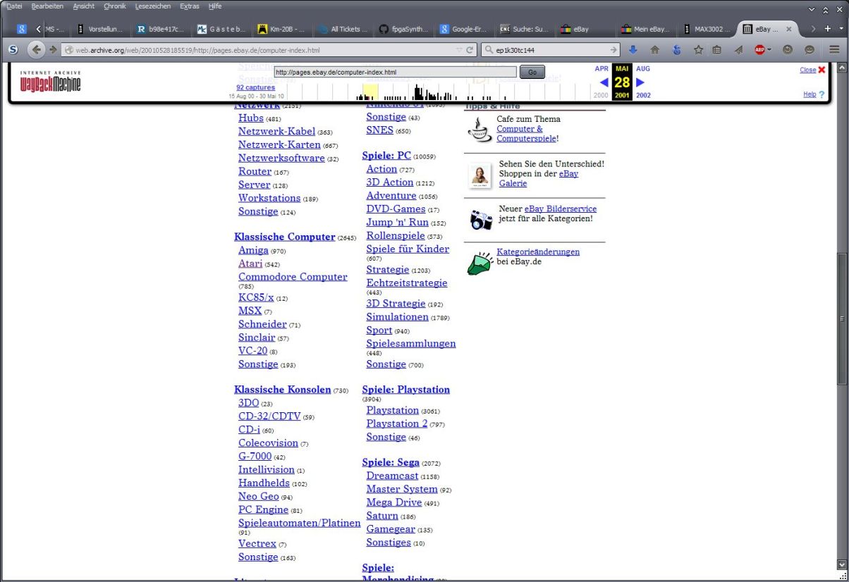Open the Chronik menu
Image resolution: width=849 pixels, height=582 pixels.
point(115,6)
